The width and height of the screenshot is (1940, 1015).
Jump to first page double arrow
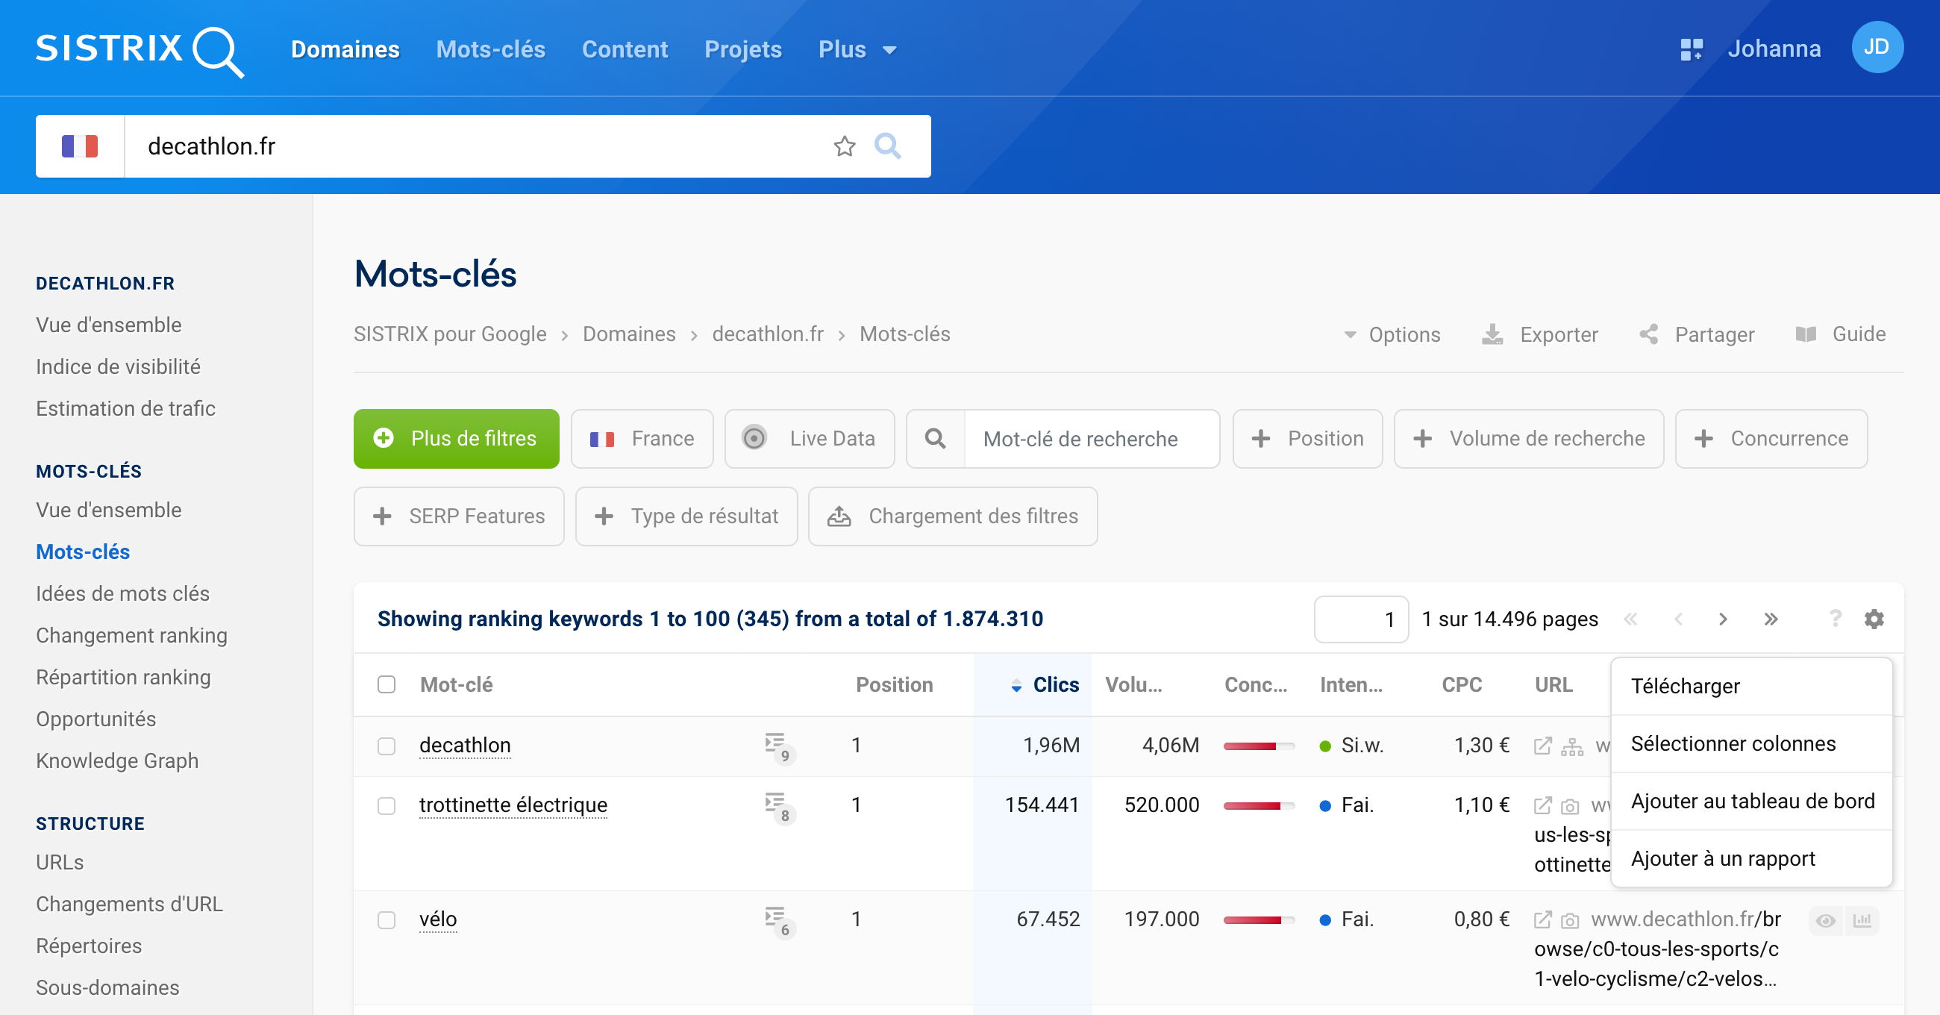[1630, 619]
